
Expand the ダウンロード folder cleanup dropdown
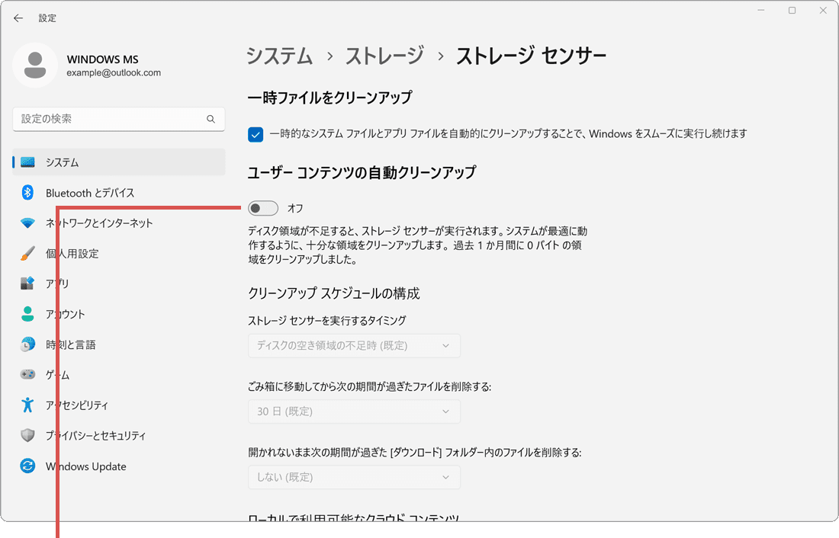(354, 476)
